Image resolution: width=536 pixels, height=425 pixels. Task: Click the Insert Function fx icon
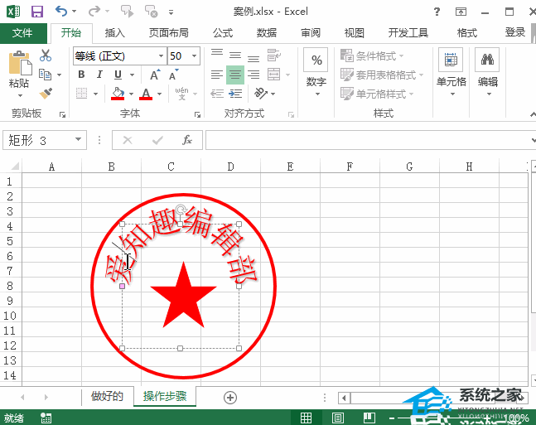(x=187, y=140)
